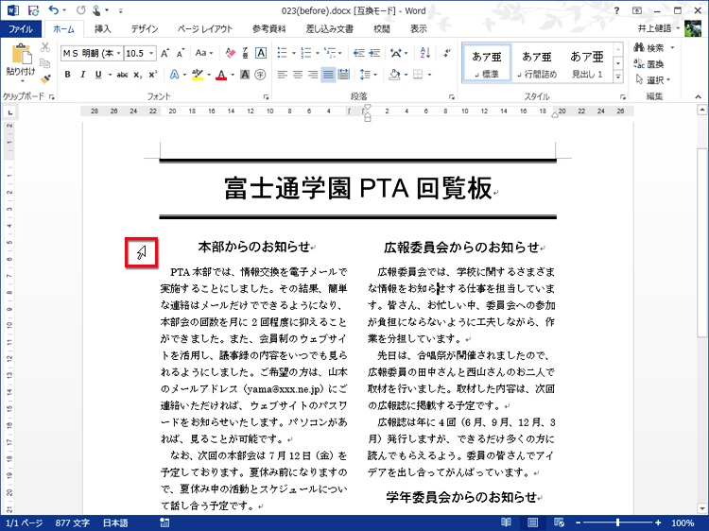
Task: Toggle bold formatting
Action: [x=67, y=75]
